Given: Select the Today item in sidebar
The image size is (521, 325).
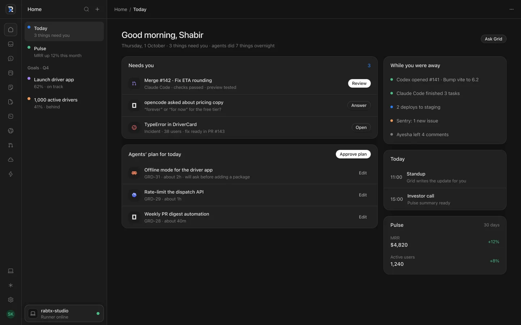Looking at the screenshot, I should click(x=64, y=31).
